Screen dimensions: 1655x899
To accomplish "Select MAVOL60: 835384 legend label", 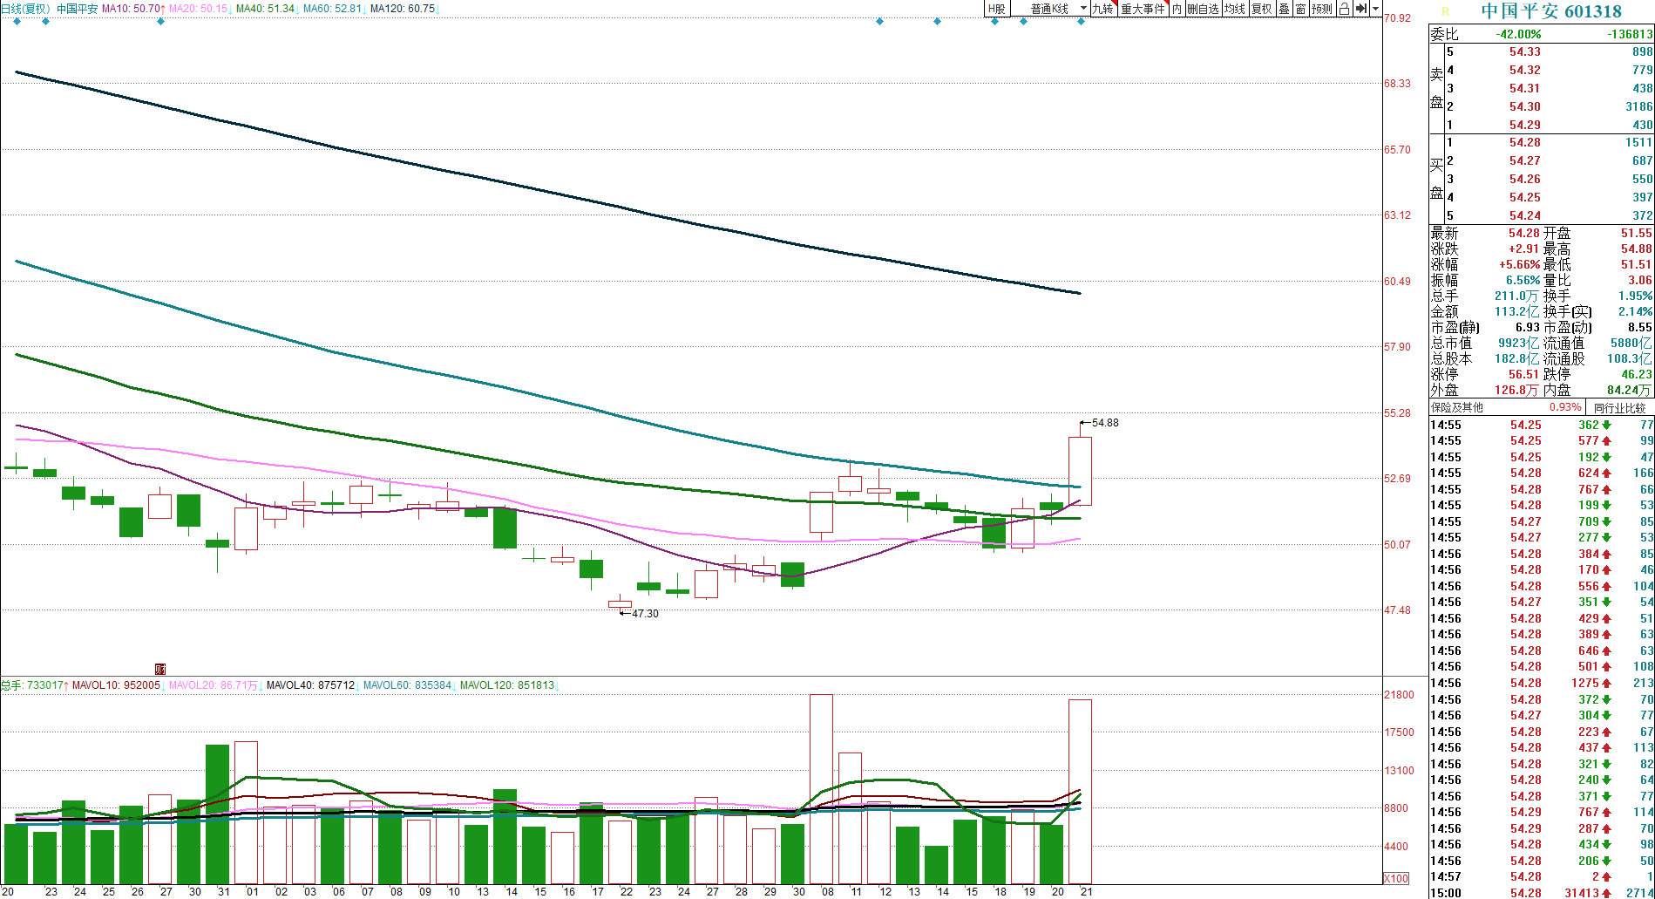I will pyautogui.click(x=408, y=685).
